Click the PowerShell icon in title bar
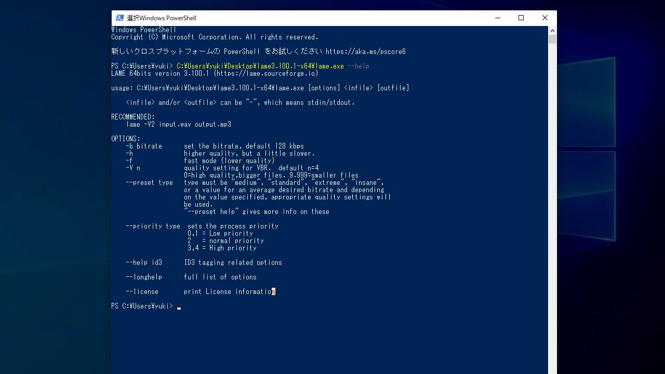The image size is (665, 374). 120,18
